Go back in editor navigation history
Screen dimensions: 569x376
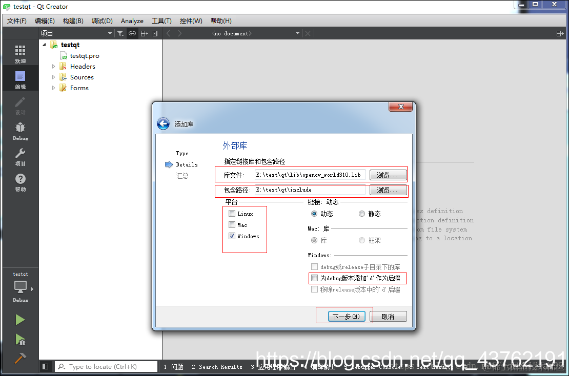[168, 33]
